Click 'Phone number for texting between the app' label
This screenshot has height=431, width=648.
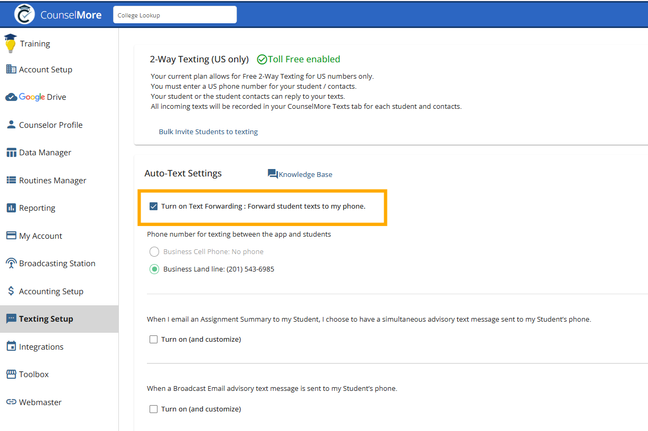tap(239, 234)
